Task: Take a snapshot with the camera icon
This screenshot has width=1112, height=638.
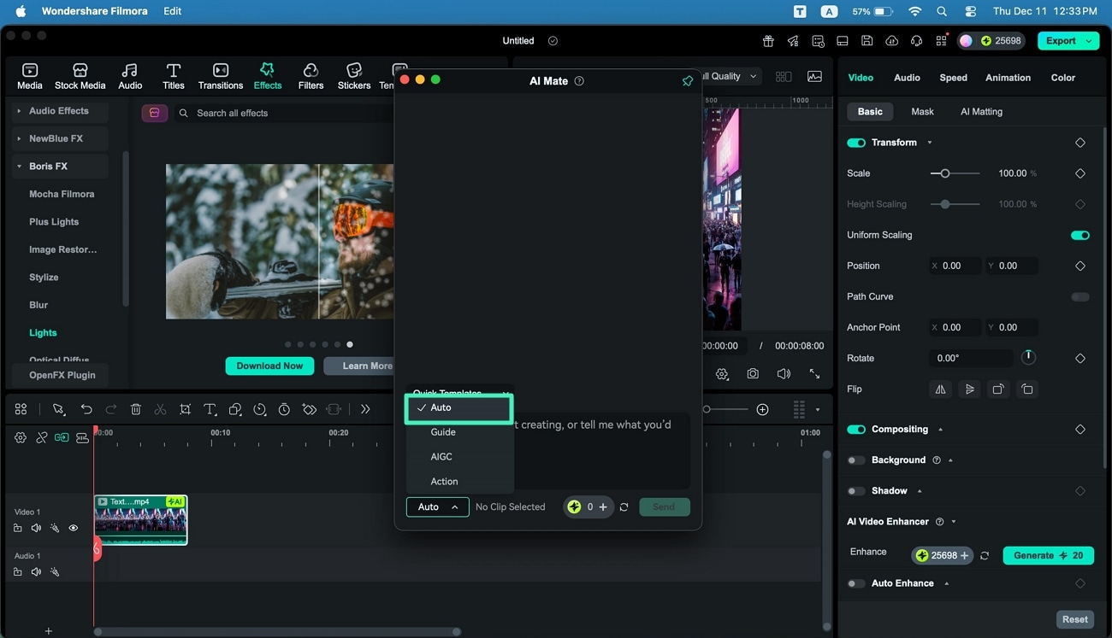Action: pos(752,374)
